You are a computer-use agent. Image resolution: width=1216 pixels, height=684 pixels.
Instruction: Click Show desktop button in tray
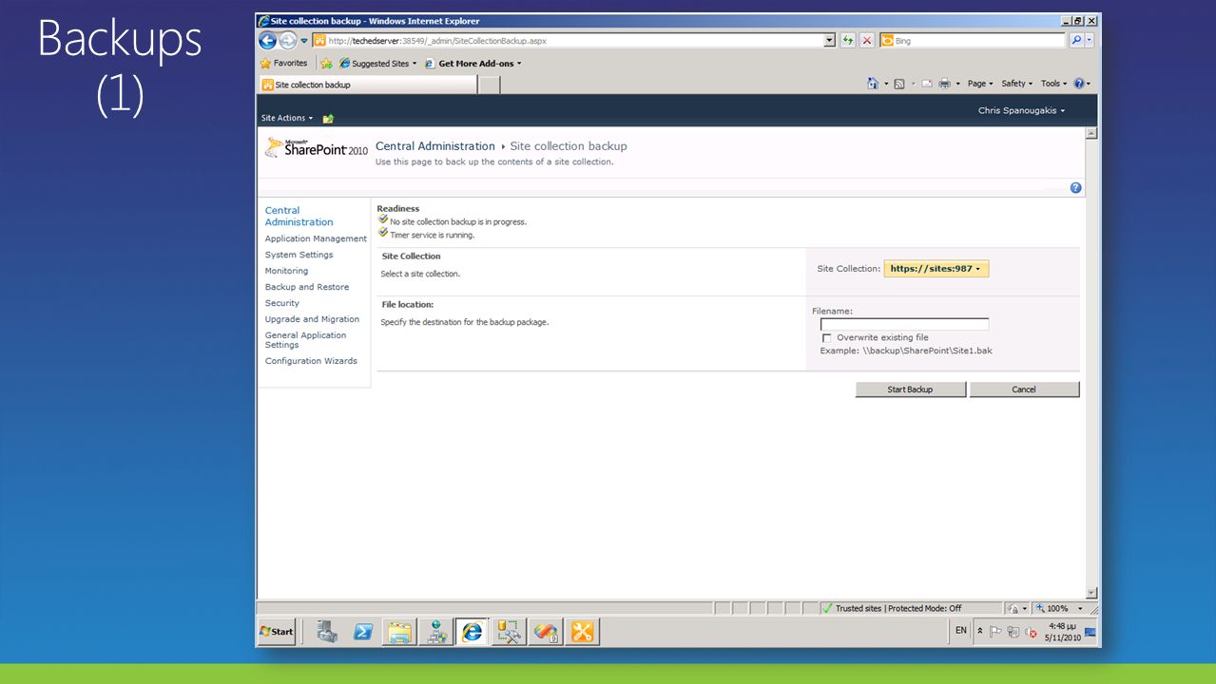click(x=1091, y=632)
